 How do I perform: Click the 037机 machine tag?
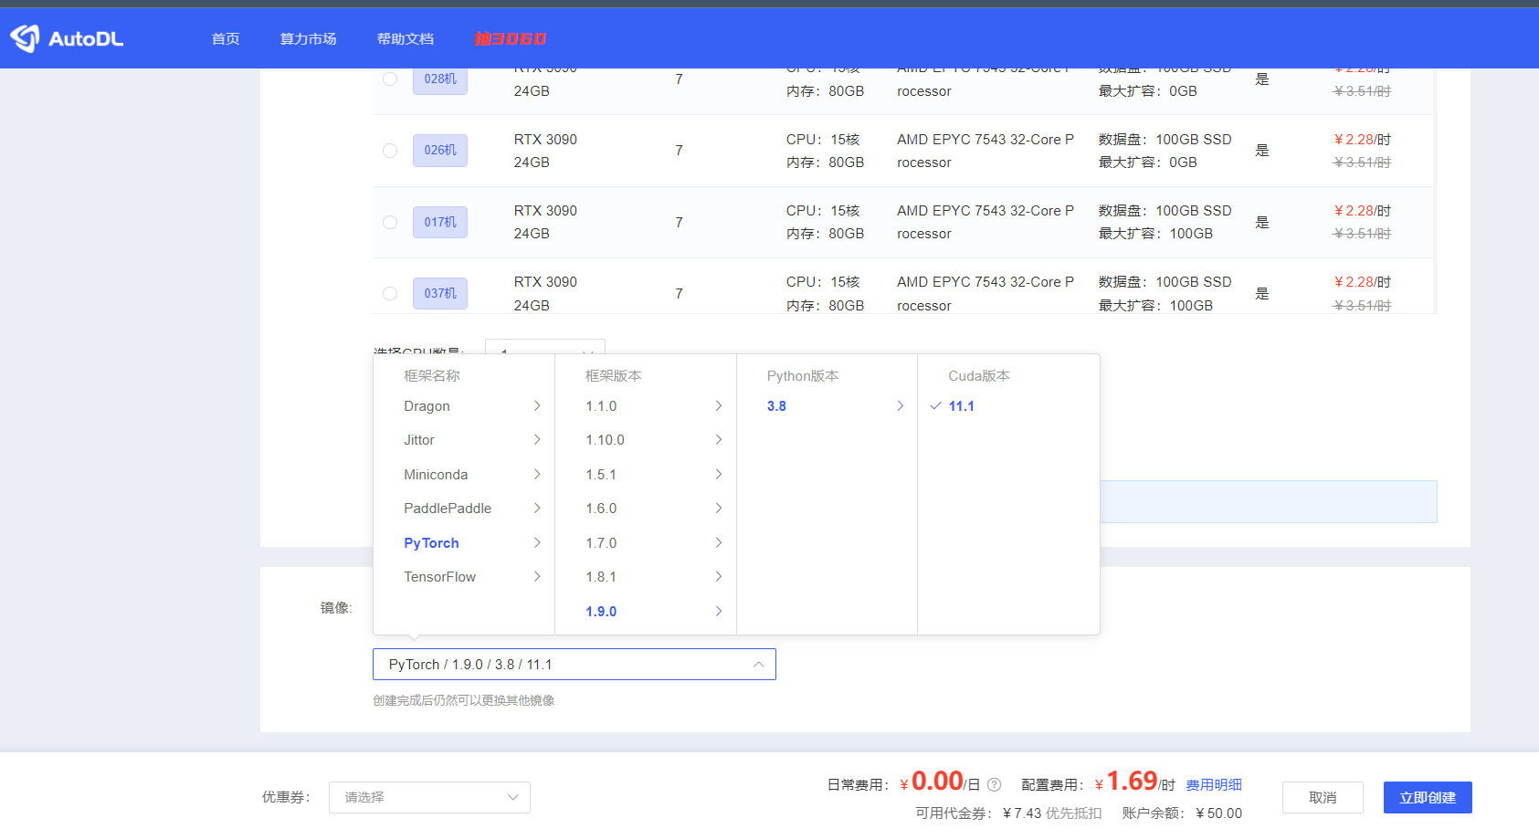[x=440, y=293]
